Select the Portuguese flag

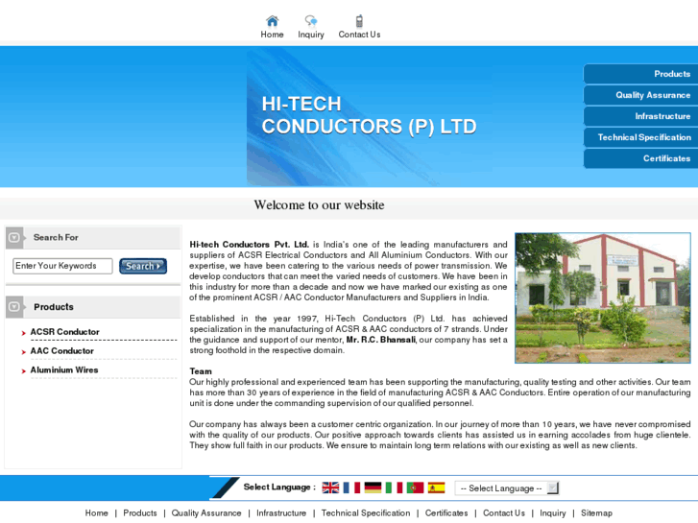tap(416, 487)
